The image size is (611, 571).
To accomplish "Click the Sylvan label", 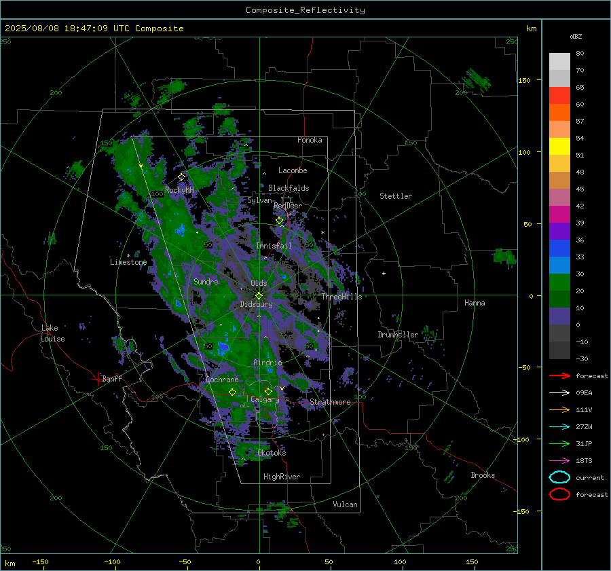I will (259, 200).
